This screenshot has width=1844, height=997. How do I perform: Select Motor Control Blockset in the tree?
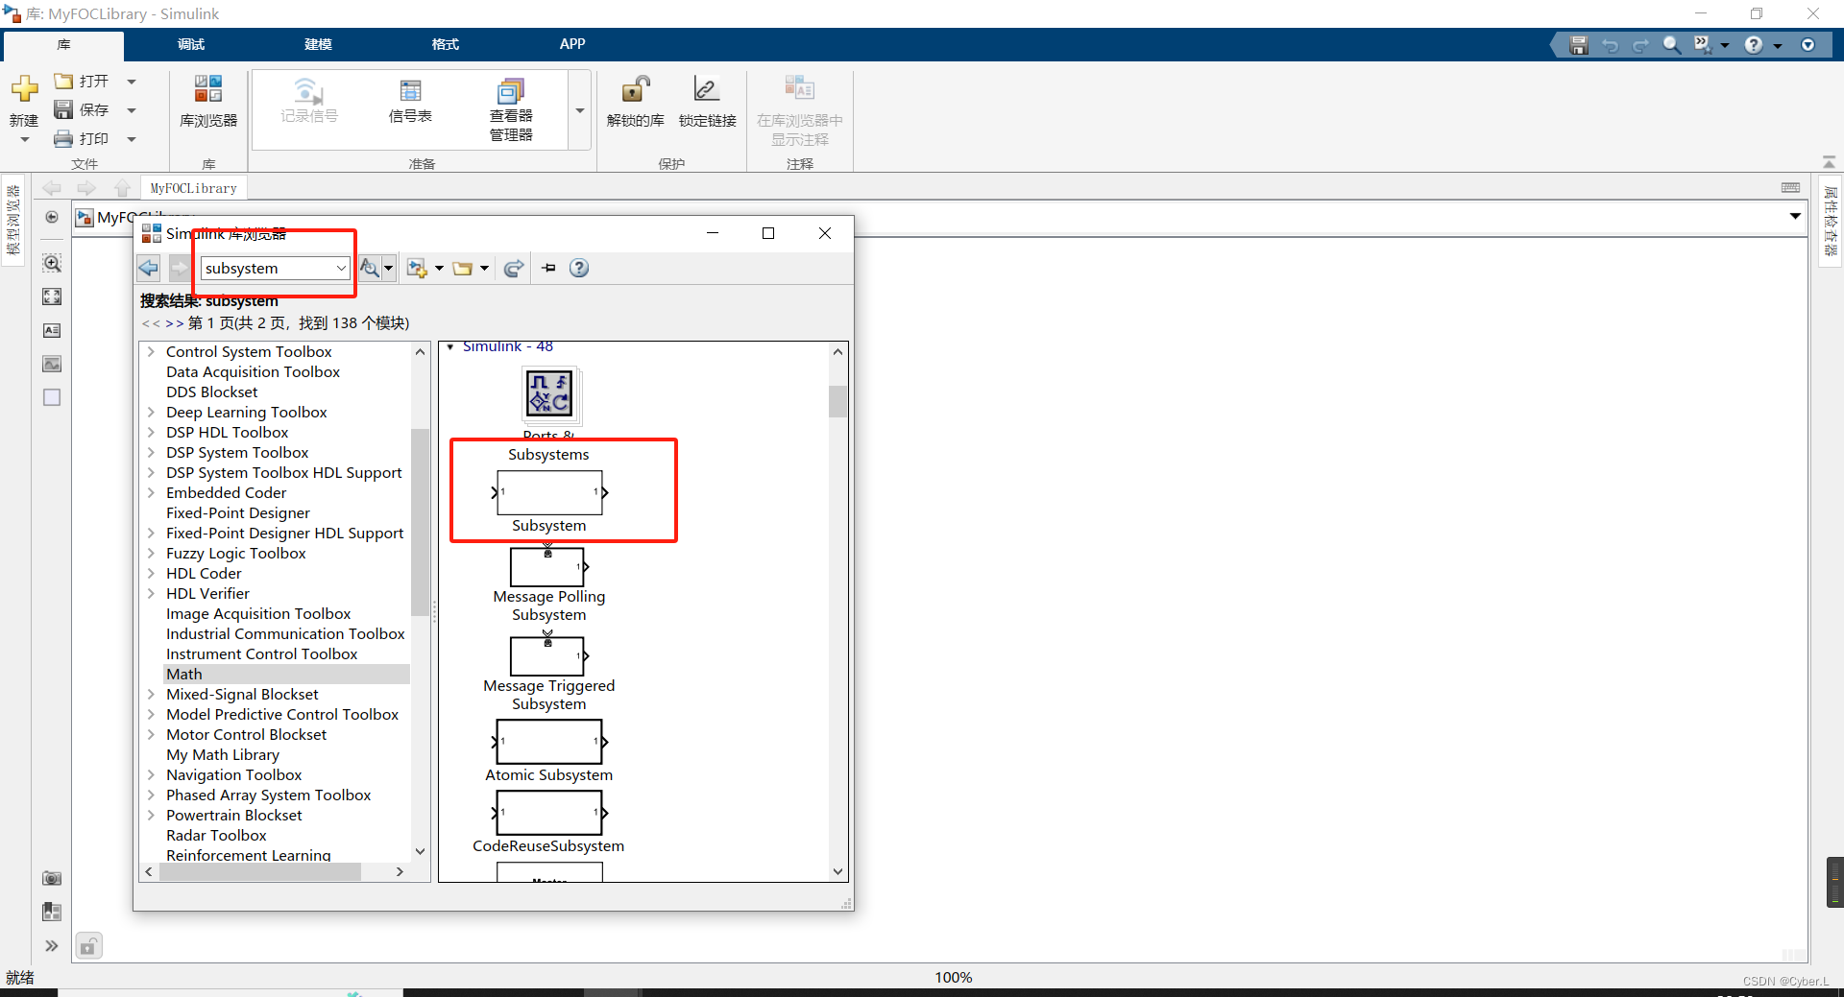pyautogui.click(x=246, y=735)
